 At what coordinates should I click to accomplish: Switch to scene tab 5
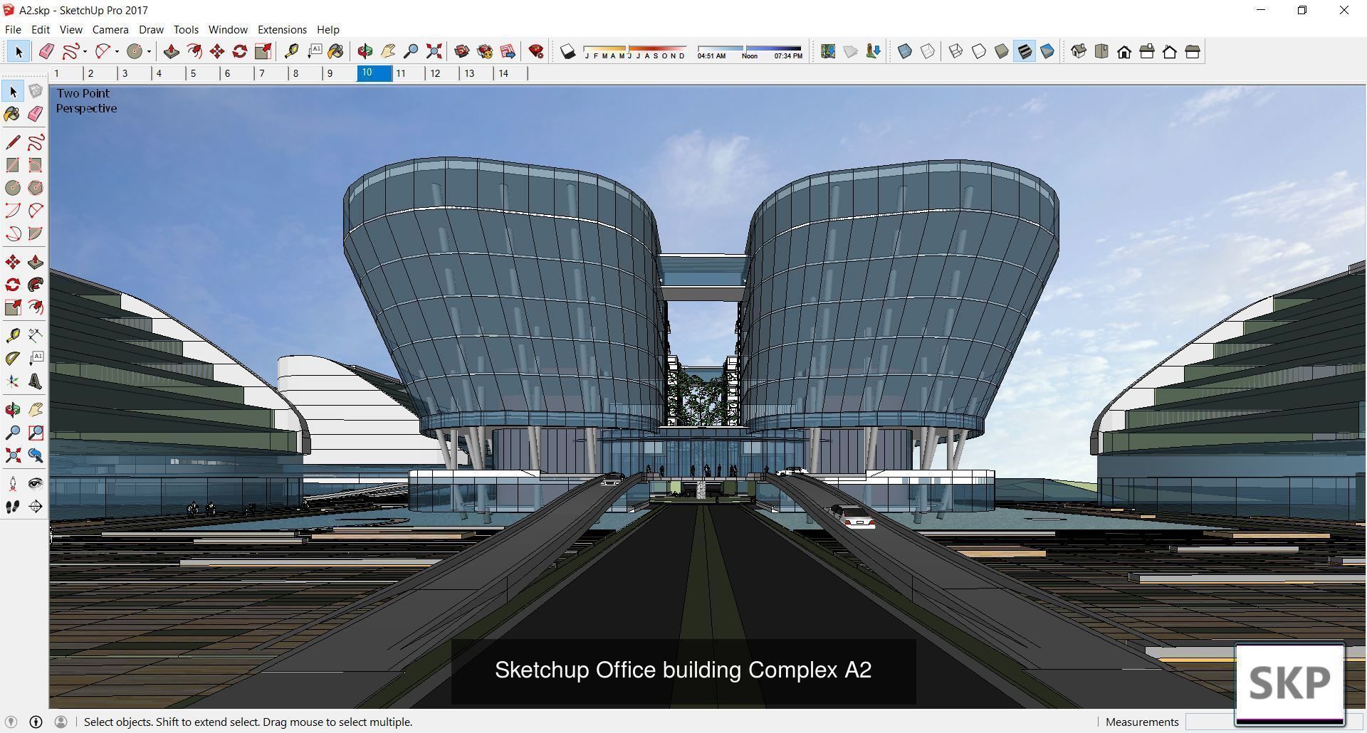(204, 73)
